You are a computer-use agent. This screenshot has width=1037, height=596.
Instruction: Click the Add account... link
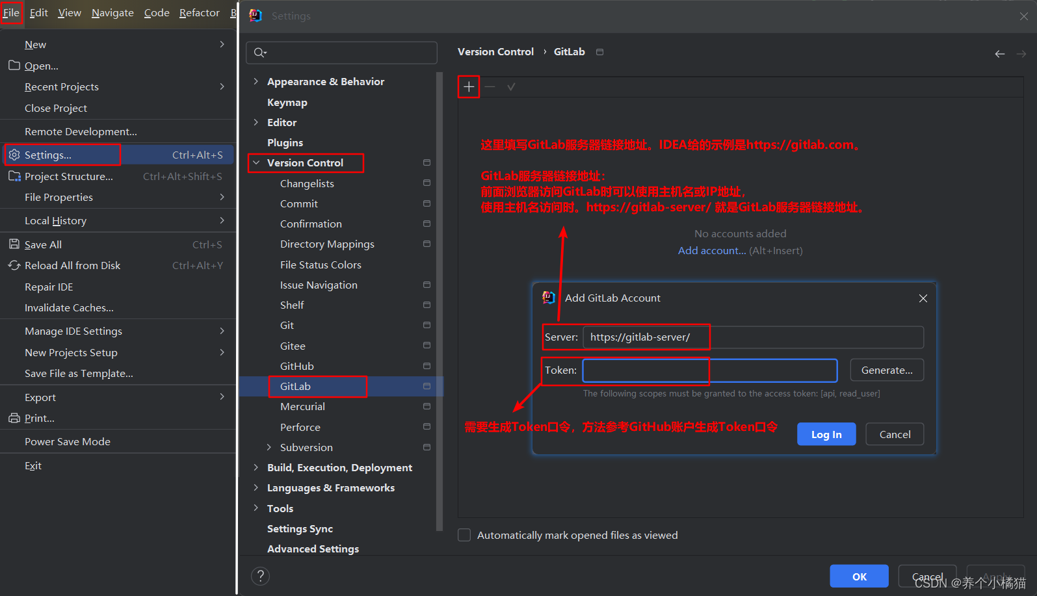point(712,250)
